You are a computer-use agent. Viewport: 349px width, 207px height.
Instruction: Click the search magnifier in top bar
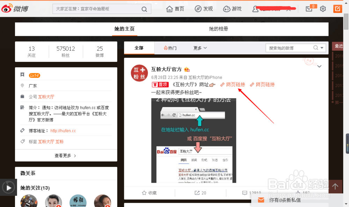(144, 9)
